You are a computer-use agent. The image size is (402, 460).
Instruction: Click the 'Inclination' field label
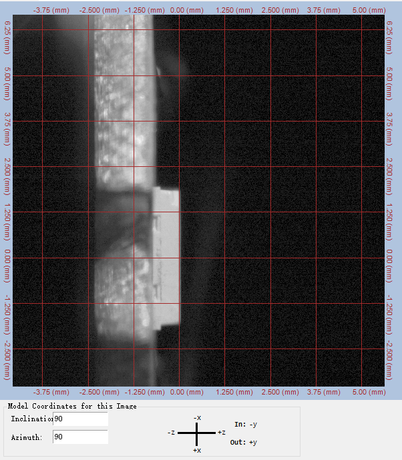pos(31,419)
